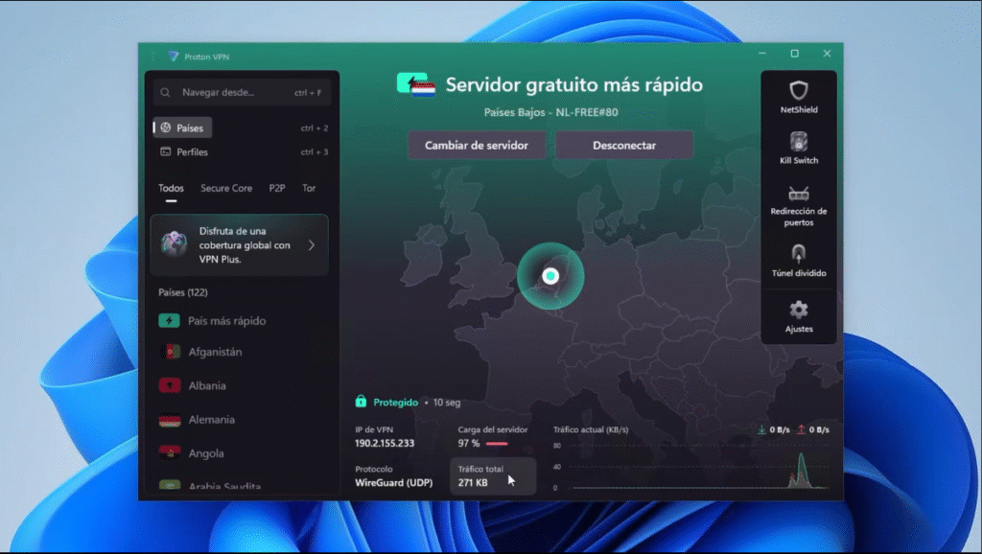Viewport: 982px width, 554px height.
Task: Select Angola in the country list
Action: (206, 453)
